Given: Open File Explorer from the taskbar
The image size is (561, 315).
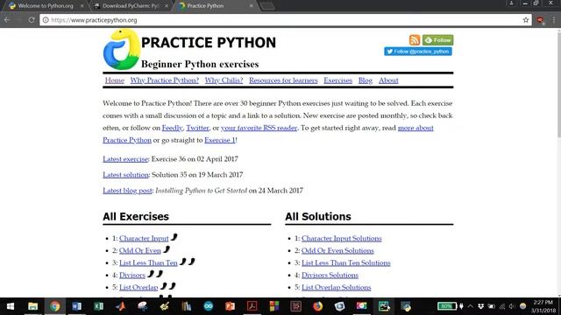Looking at the screenshot, I should point(33,306).
